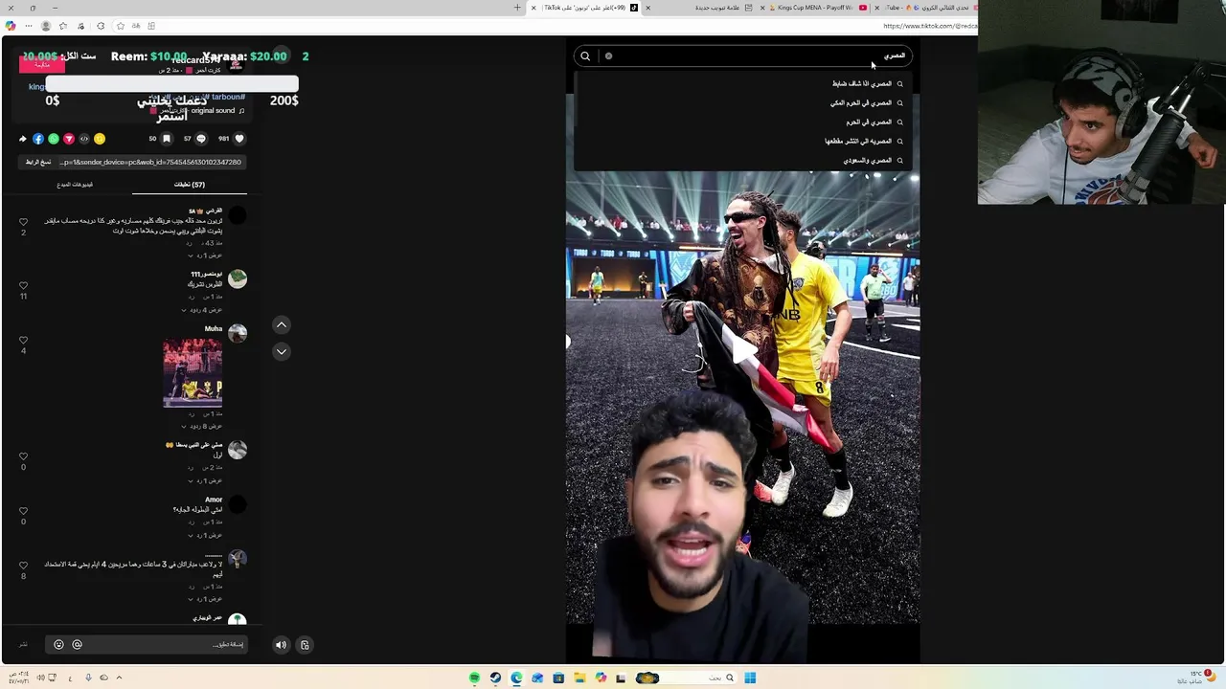Click the post comment button
Viewport: 1226px width, 689px height.
[23, 645]
